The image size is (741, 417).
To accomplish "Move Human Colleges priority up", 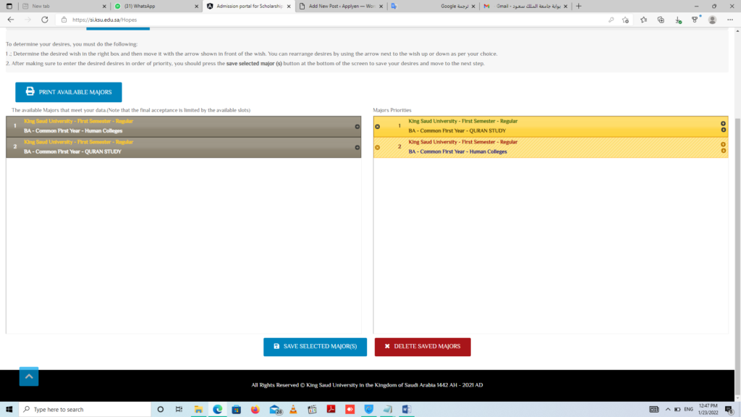I will pyautogui.click(x=723, y=144).
